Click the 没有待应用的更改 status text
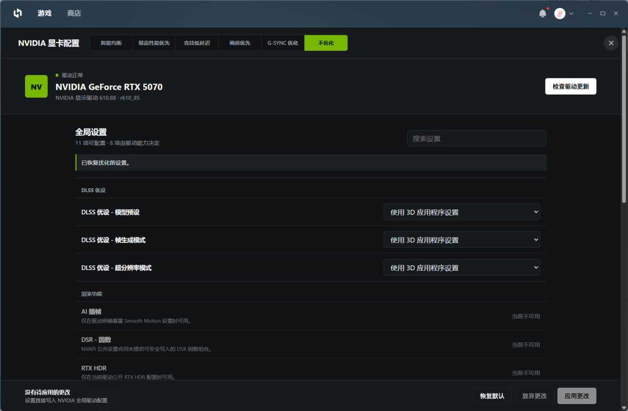This screenshot has height=411, width=628. (x=48, y=392)
